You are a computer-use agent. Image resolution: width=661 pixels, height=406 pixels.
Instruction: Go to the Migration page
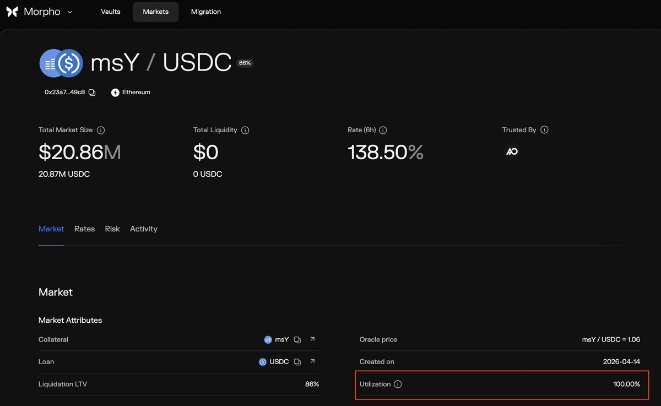206,12
